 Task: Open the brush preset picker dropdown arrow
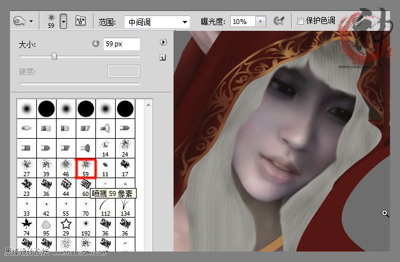coord(63,21)
